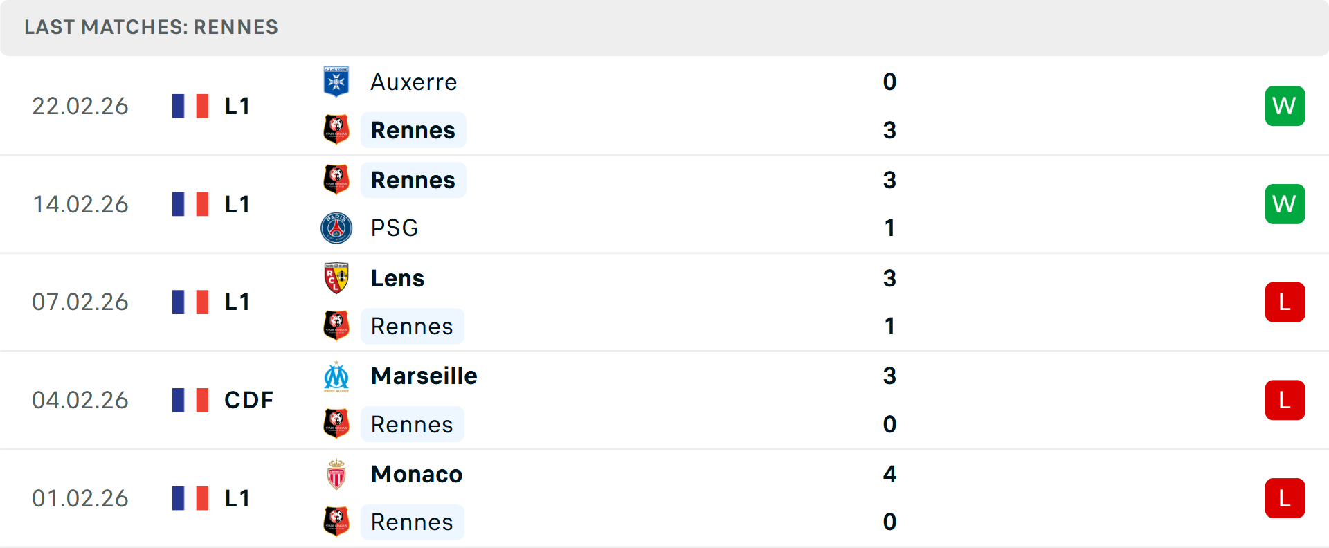Click the date 01.02.26
1329x548 pixels.
coord(80,497)
